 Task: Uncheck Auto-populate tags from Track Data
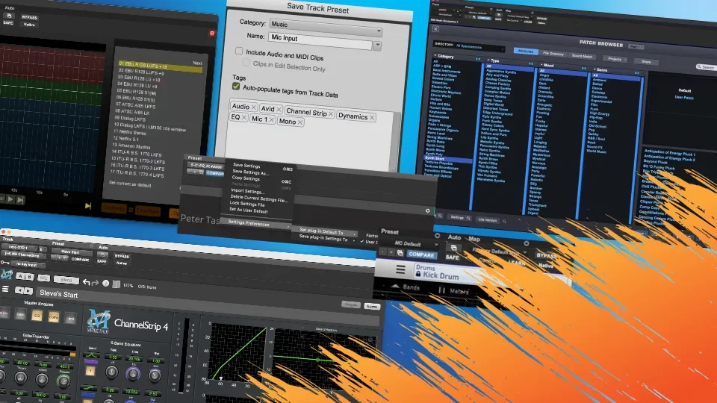pos(236,86)
